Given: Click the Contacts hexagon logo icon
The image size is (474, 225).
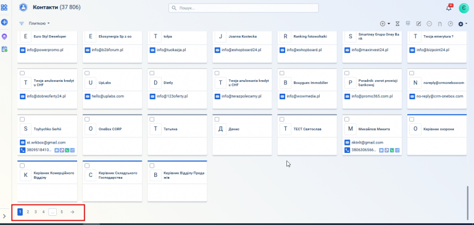Looking at the screenshot, I should click(x=23, y=7).
